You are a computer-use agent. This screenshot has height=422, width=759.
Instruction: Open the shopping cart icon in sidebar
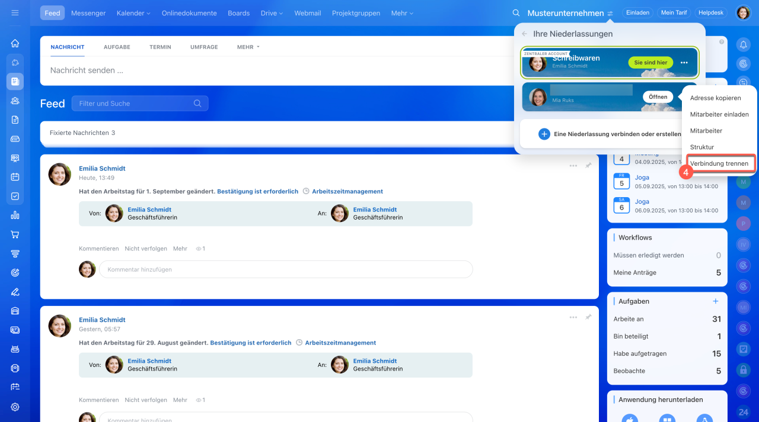15,234
